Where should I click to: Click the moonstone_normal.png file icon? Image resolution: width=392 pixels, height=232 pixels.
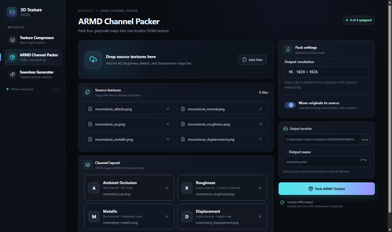183,109
